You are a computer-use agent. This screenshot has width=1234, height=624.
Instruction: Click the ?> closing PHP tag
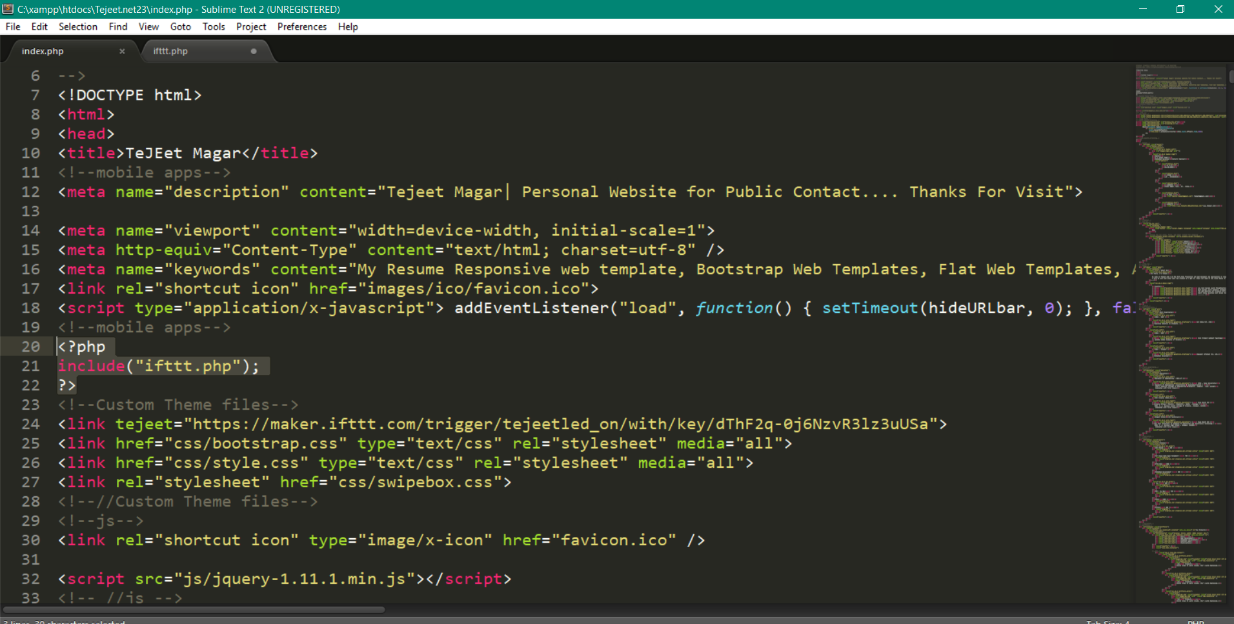67,385
